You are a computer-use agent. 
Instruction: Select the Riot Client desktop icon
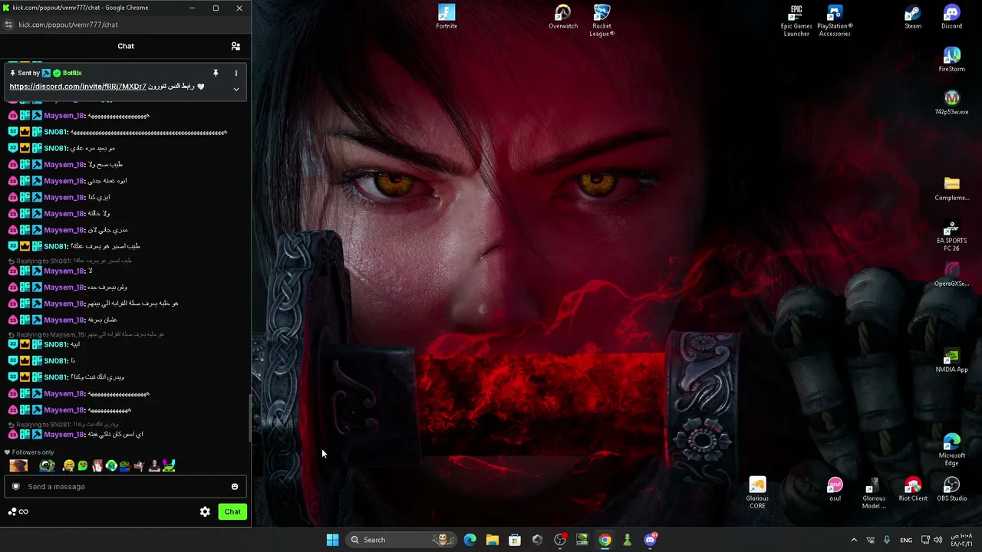913,489
